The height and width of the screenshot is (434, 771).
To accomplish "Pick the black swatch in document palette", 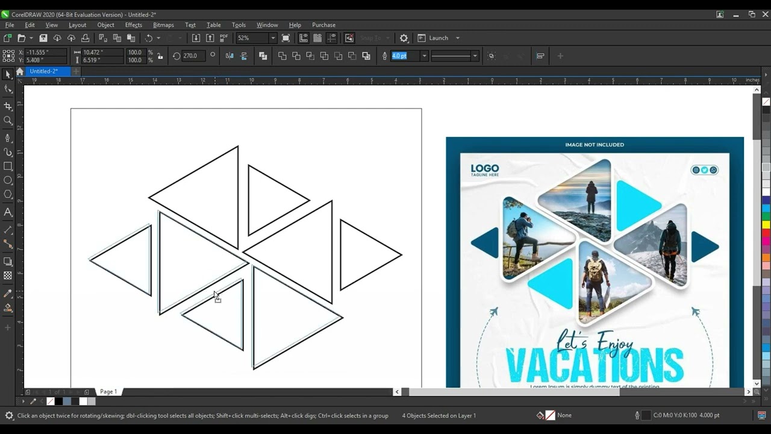I will coord(58,401).
